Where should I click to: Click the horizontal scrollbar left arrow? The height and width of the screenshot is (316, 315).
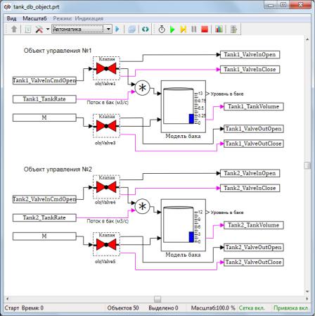(8, 299)
